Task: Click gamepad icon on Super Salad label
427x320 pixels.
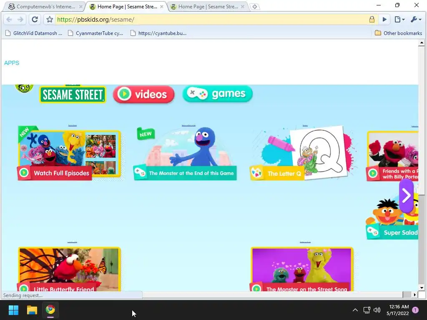Action: pos(373,232)
